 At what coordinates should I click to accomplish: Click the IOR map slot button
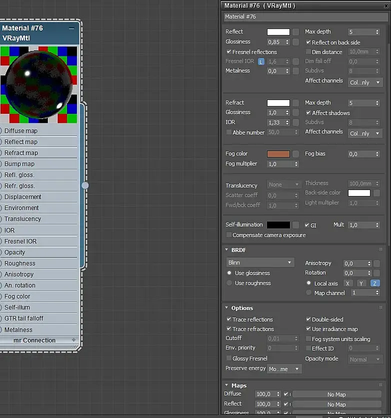295,122
